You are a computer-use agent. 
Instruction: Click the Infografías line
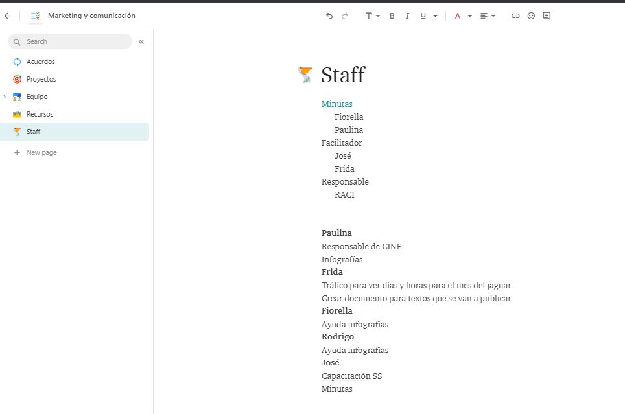(x=342, y=259)
